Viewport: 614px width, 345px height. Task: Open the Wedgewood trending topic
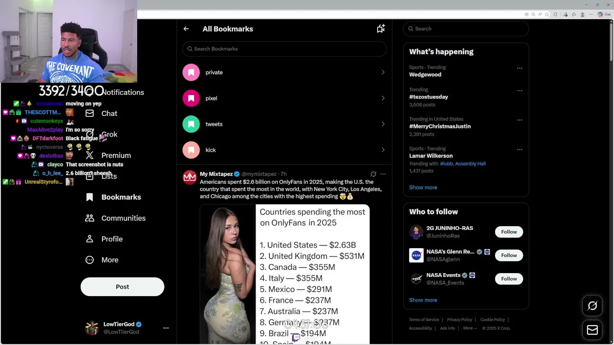425,75
